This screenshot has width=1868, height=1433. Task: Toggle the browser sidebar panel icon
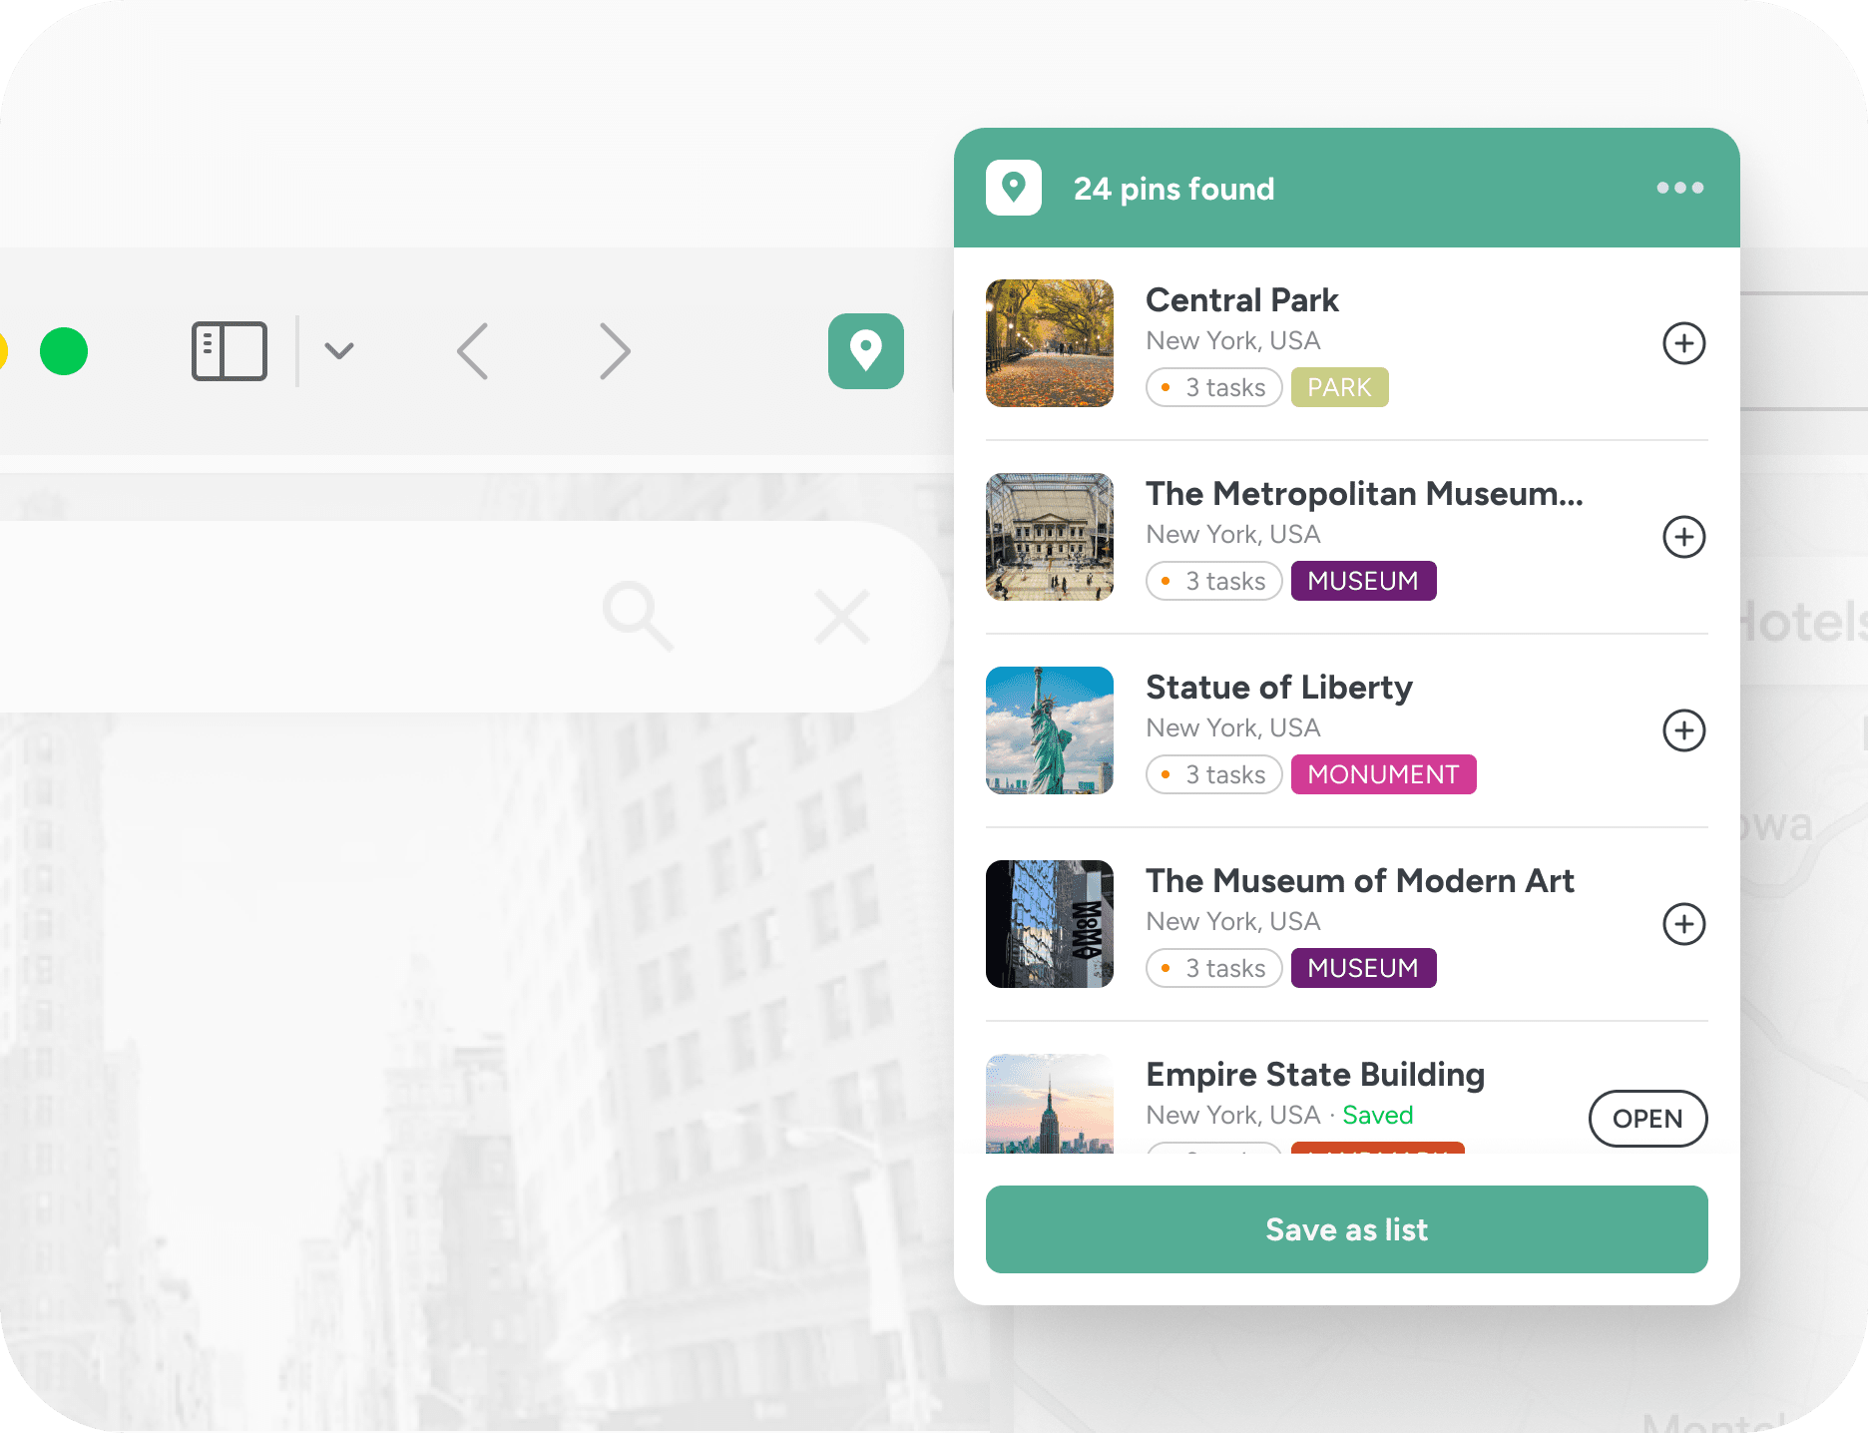coord(230,351)
